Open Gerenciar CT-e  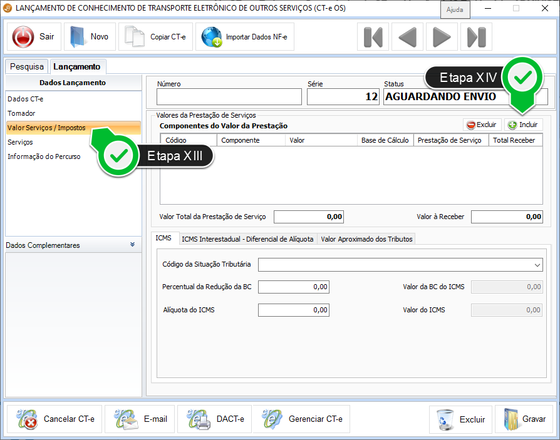pos(302,419)
